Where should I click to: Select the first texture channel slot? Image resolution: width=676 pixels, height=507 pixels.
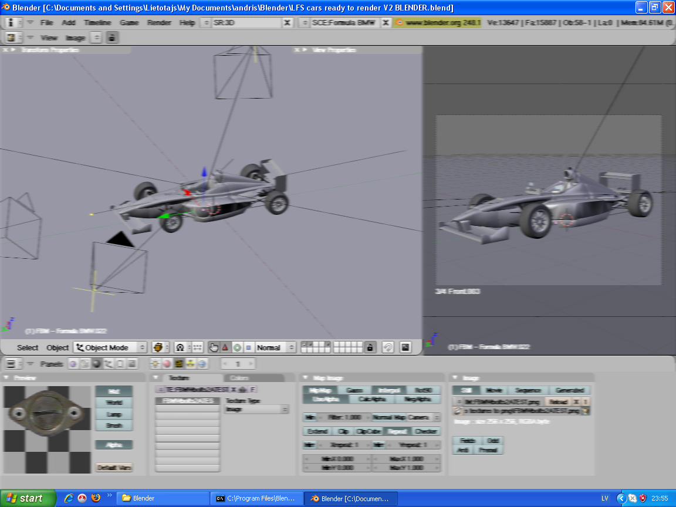(x=188, y=401)
